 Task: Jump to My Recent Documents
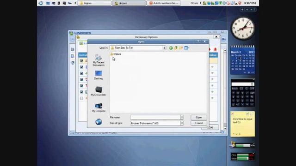click(99, 60)
